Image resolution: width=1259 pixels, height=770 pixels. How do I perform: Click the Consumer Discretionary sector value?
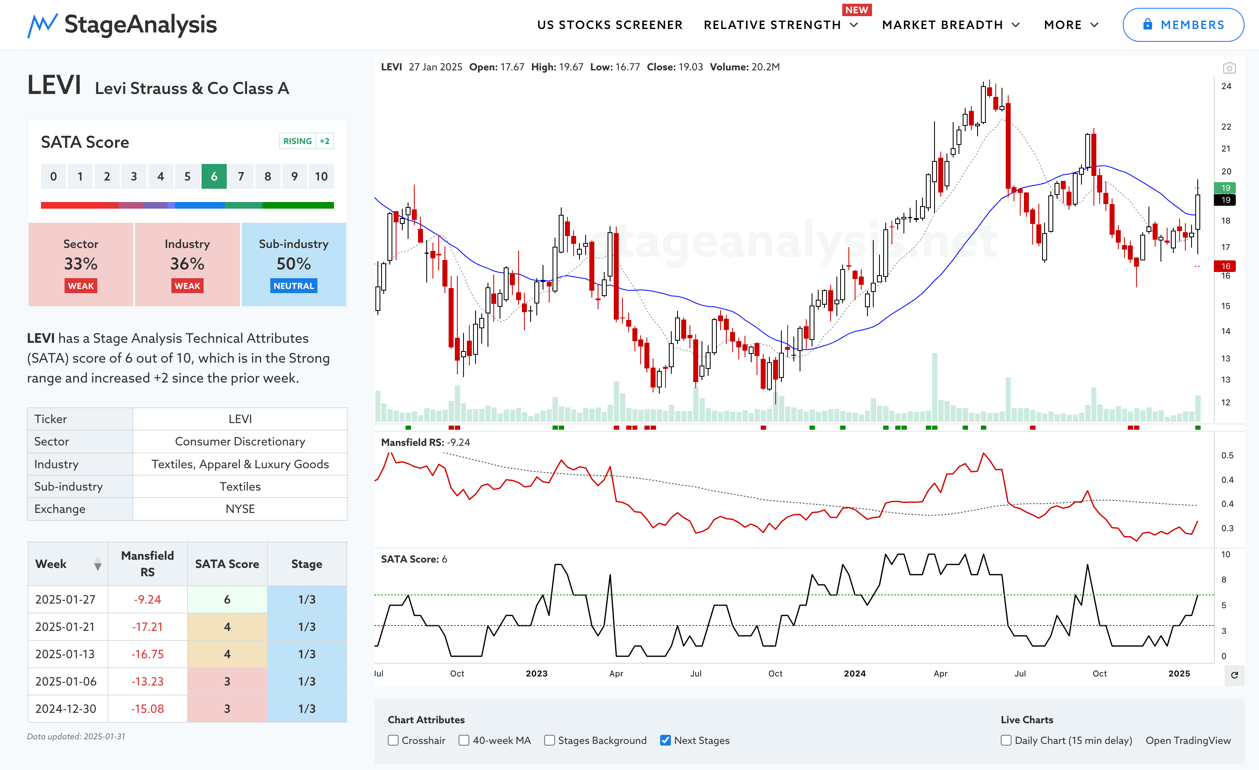(240, 441)
